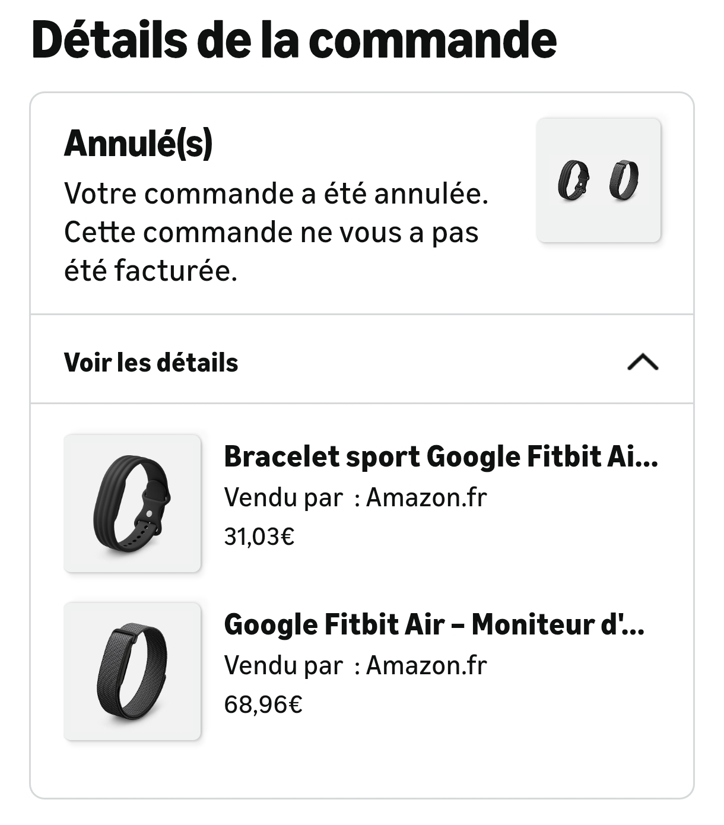Click the "Annulé(s)" status heading

point(138,144)
